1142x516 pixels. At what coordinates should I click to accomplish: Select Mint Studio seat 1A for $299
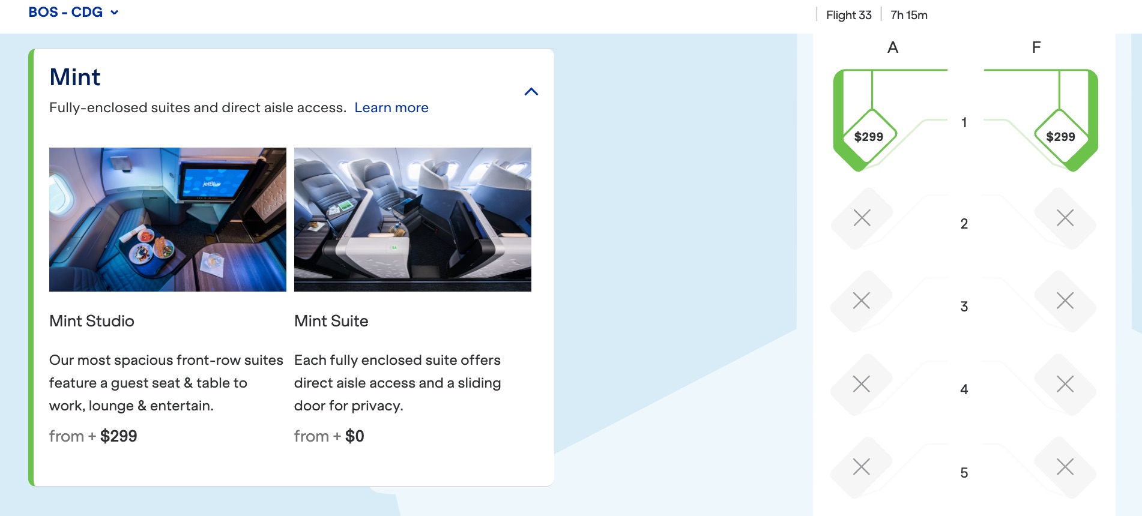[x=868, y=136]
